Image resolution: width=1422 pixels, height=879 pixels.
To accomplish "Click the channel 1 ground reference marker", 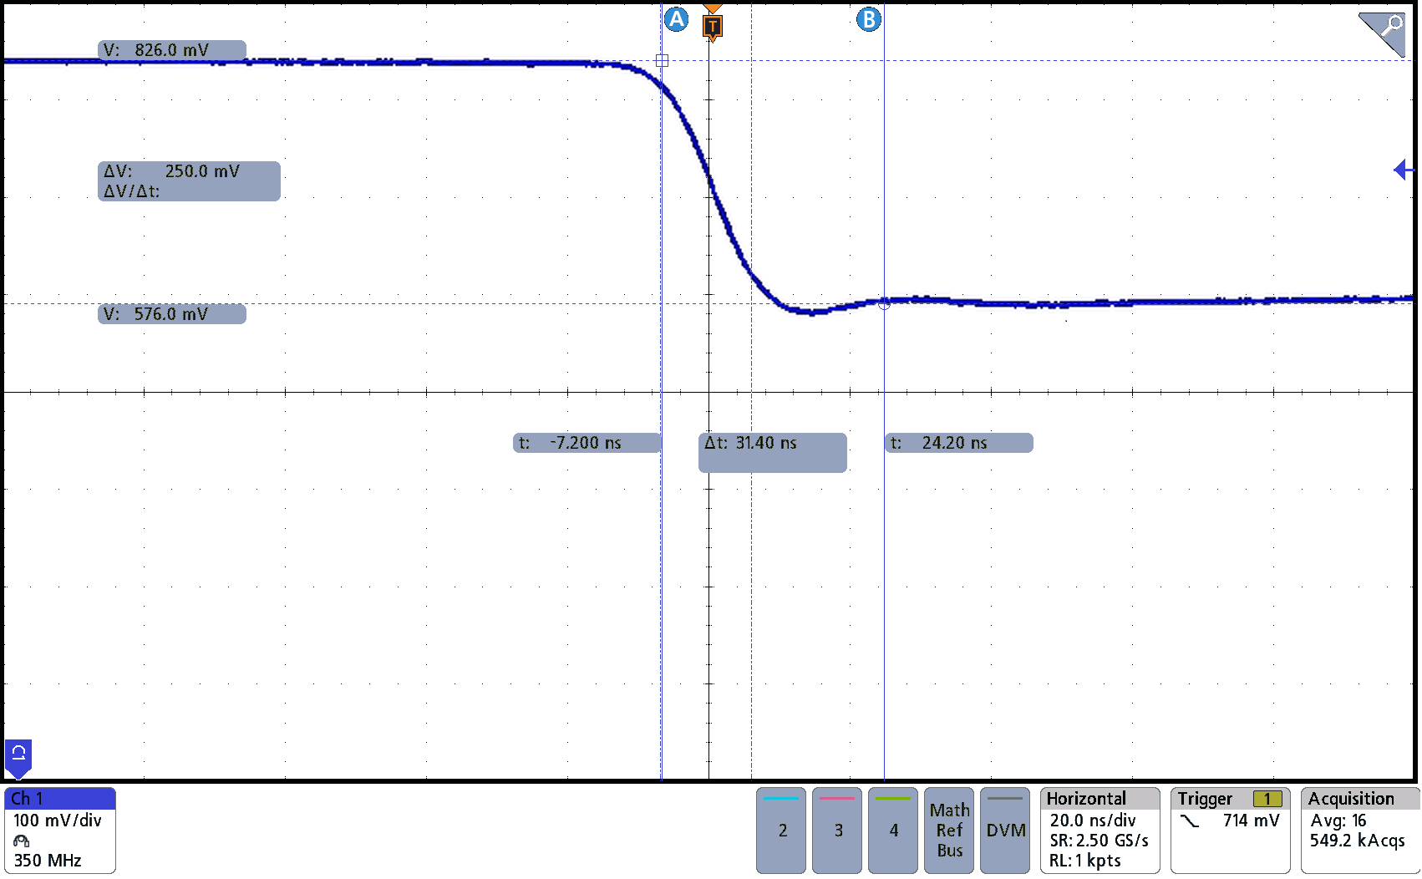I will [18, 755].
